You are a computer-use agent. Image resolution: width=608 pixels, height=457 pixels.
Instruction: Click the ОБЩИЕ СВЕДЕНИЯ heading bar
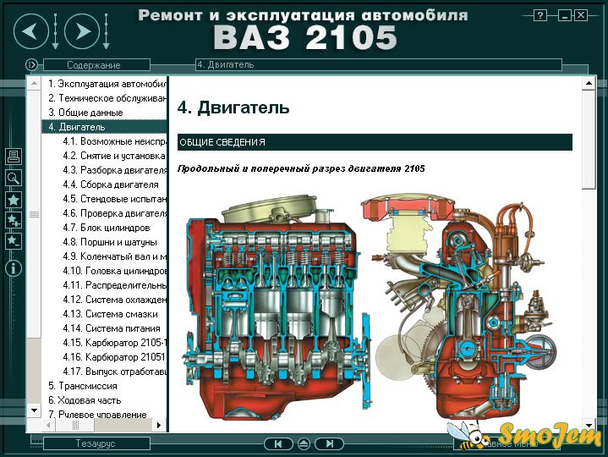click(x=375, y=142)
